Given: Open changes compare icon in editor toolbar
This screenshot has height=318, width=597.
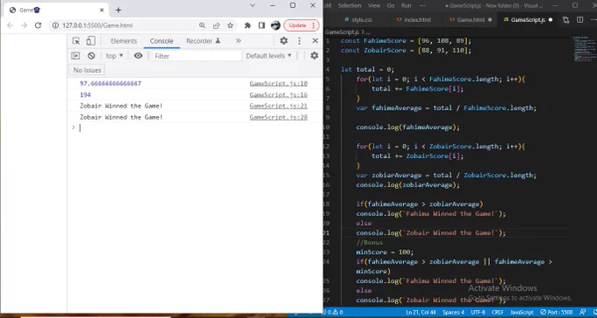Looking at the screenshot, I should click(565, 20).
